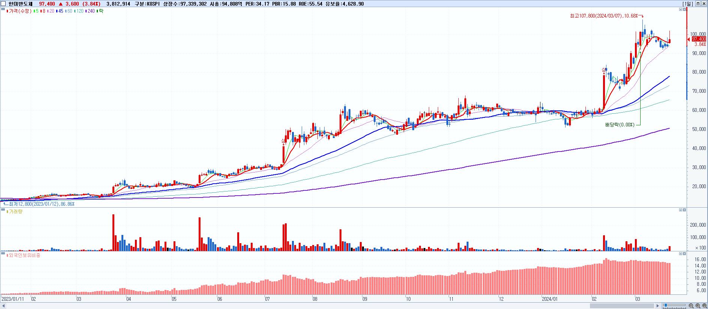Click the 100,000 price axis label
Image resolution: width=708 pixels, height=309 pixels.
[x=698, y=34]
